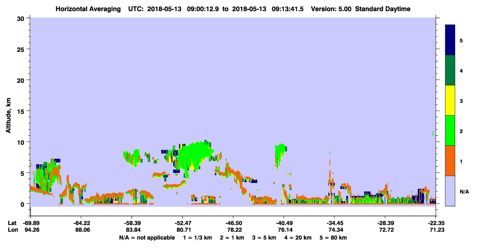Click the colorbar label 3
Screen dimensions: 484x248
461,100
